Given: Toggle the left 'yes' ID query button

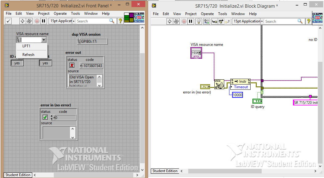Looking at the screenshot, I should 17,63.
